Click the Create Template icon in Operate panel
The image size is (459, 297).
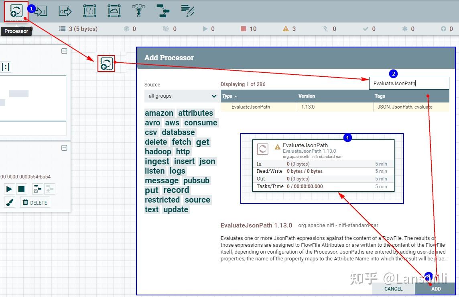37,189
